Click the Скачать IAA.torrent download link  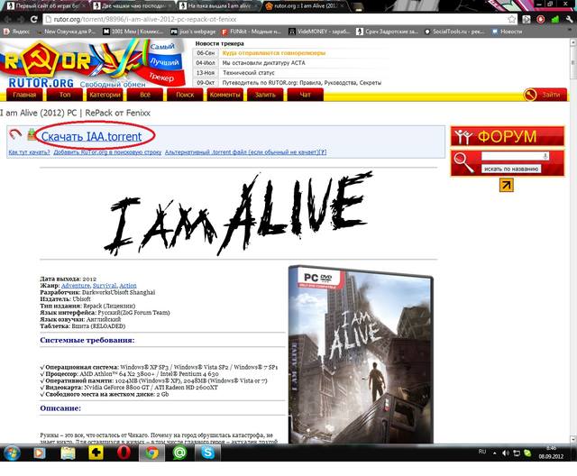pyautogui.click(x=91, y=136)
